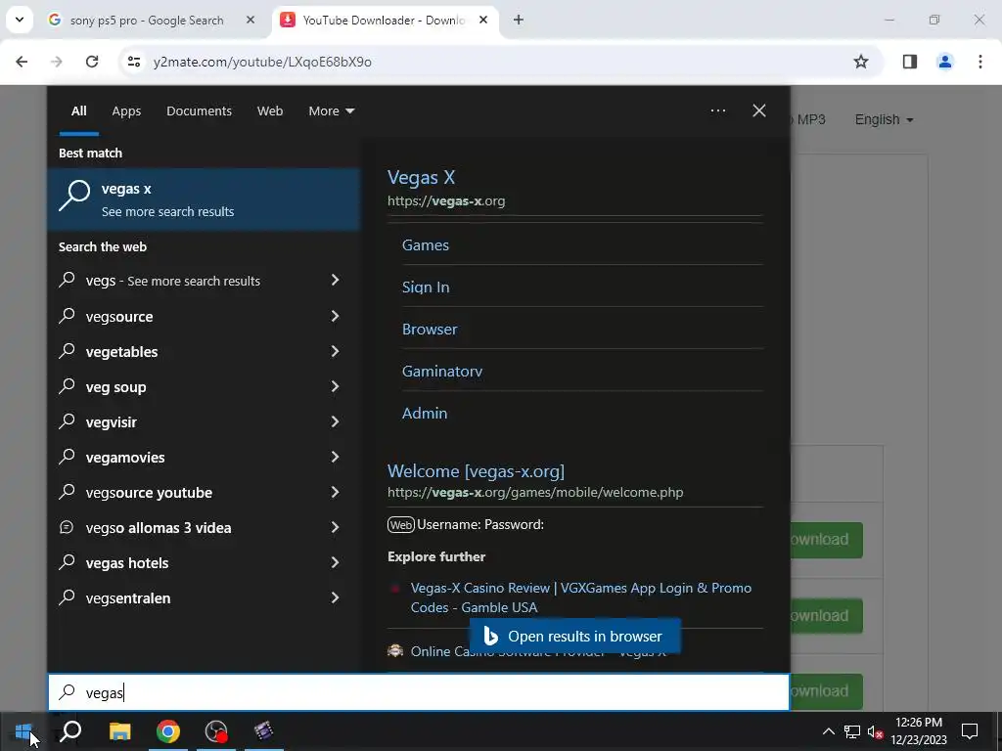Open the search panel options ellipsis
The image size is (1002, 751).
pyautogui.click(x=717, y=110)
